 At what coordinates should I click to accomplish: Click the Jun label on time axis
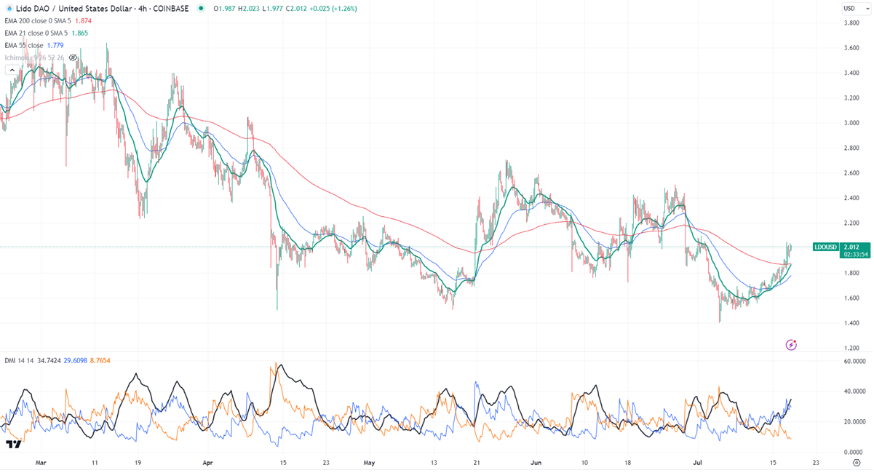537,462
